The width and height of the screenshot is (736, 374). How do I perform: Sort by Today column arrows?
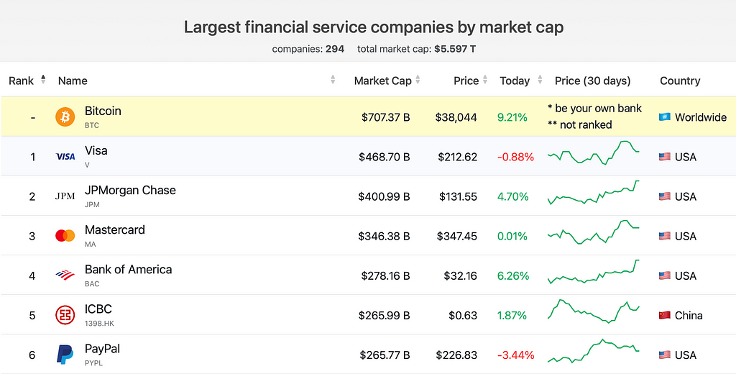pos(540,80)
